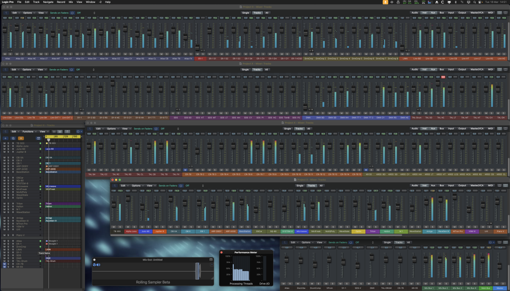Click bar 65 on the Tracks ruler
The image size is (510, 291).
[x=57, y=137]
